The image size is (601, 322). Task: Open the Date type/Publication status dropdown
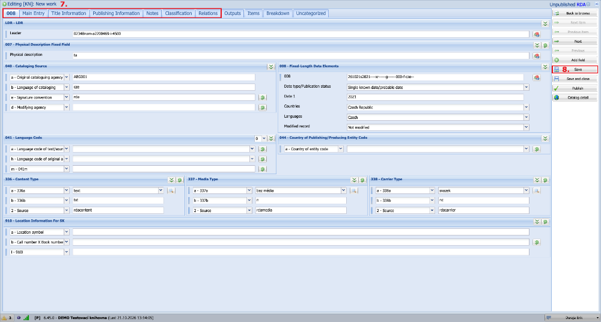point(526,87)
